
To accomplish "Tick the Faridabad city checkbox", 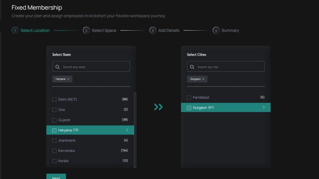I will pyautogui.click(x=189, y=97).
